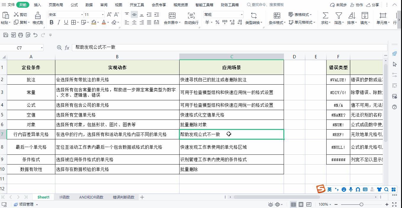Click the Sogou microphone voice input icon

[351, 189]
